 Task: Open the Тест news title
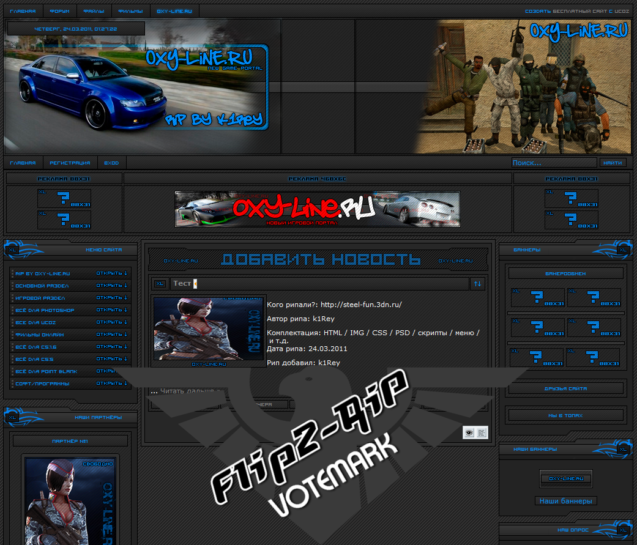point(182,283)
